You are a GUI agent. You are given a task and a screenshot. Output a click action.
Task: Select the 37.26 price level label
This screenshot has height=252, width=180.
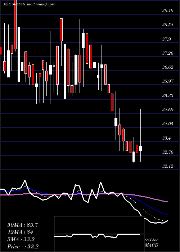point(168,53)
